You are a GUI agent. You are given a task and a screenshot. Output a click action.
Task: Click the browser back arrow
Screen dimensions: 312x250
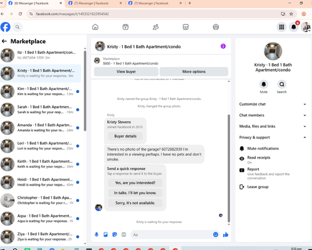click(x=2, y=14)
